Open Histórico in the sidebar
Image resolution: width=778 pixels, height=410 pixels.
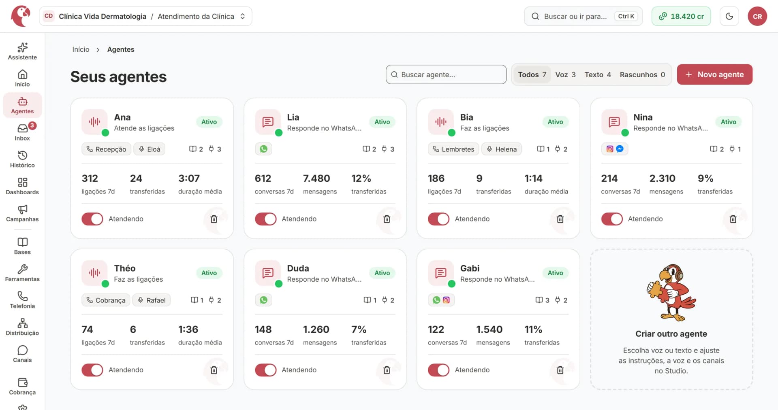[22, 159]
